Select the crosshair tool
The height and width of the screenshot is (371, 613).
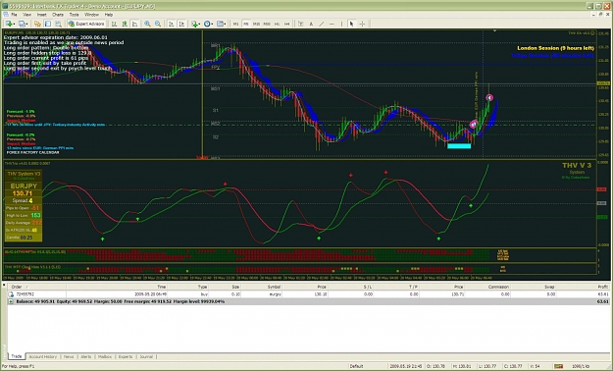pyautogui.click(x=362, y=24)
